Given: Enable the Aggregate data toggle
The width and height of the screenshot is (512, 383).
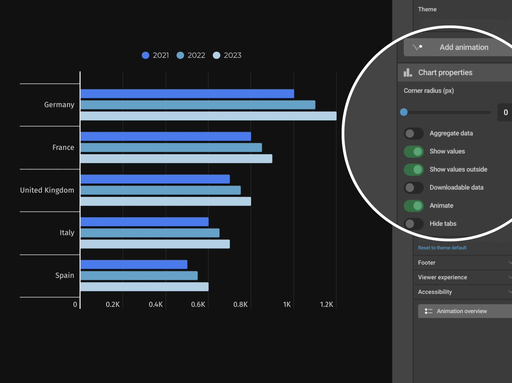Looking at the screenshot, I should tap(413, 133).
